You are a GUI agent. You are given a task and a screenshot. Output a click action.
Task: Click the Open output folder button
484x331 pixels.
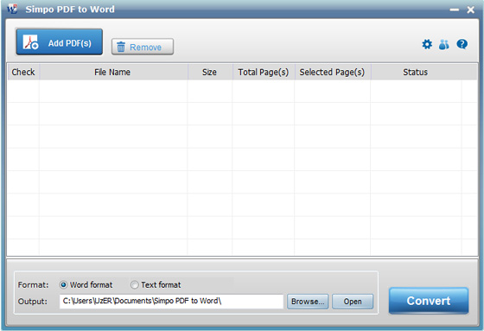pos(353,302)
